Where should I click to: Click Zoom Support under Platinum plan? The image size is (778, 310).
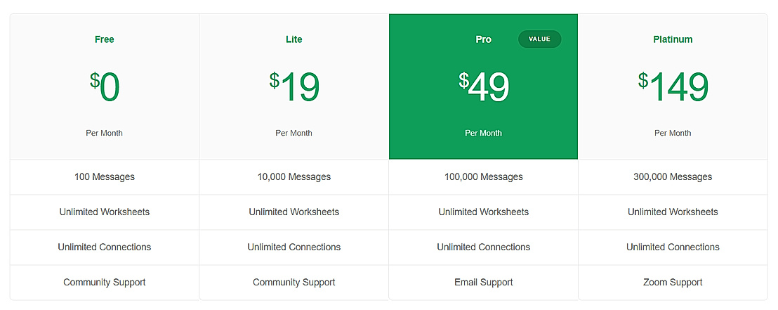tap(673, 283)
